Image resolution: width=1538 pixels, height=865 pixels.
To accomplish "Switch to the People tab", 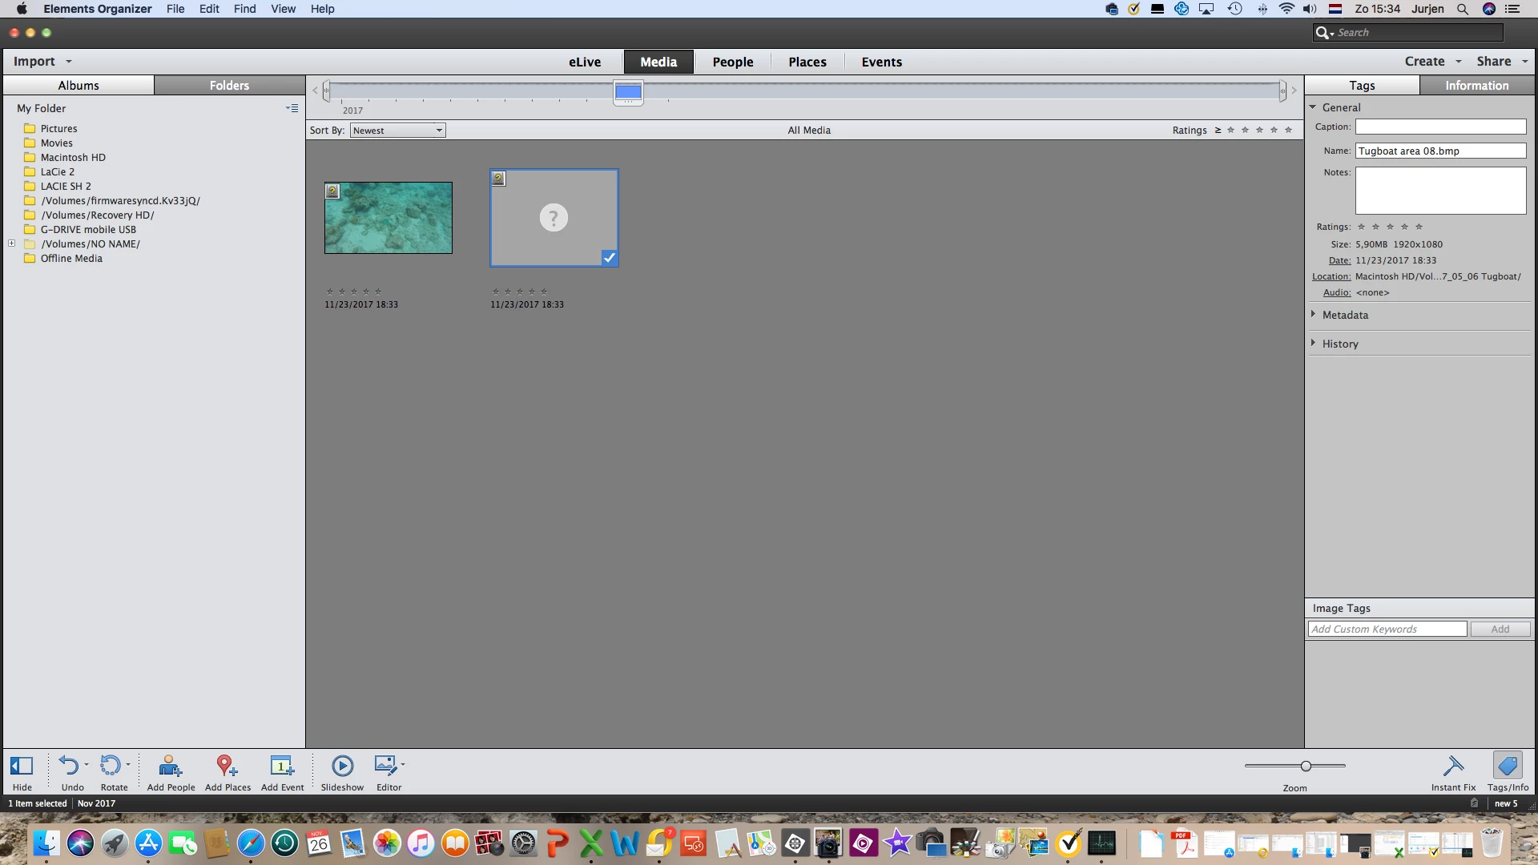I will coord(732,62).
